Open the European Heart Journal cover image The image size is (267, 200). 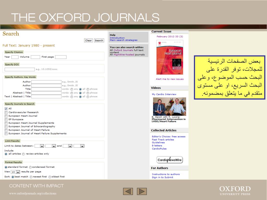[169, 57]
